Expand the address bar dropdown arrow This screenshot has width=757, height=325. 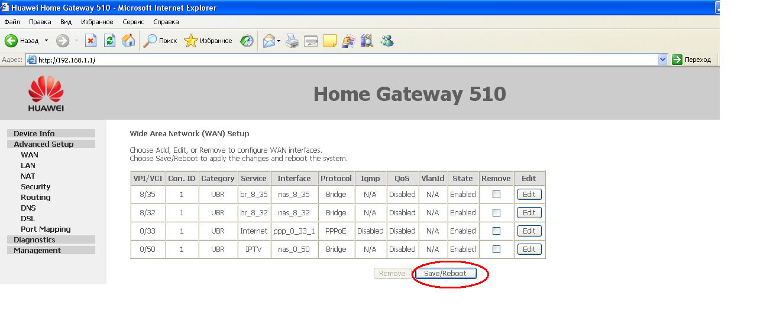click(x=663, y=60)
